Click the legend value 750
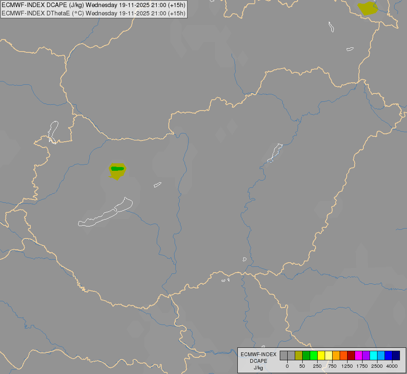This screenshot has height=374, width=407. click(332, 366)
